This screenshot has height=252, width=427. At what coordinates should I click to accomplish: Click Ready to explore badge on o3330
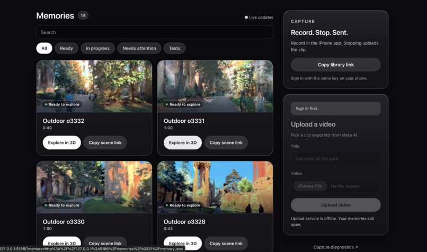[x=62, y=205]
